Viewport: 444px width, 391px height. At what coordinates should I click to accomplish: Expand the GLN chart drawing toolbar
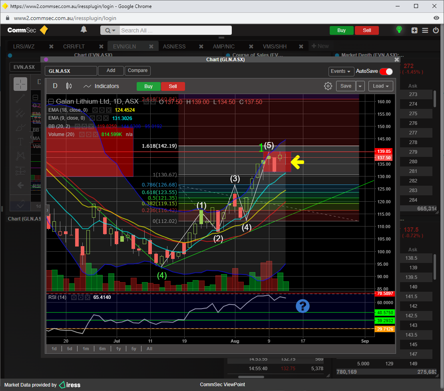[x=48, y=211]
